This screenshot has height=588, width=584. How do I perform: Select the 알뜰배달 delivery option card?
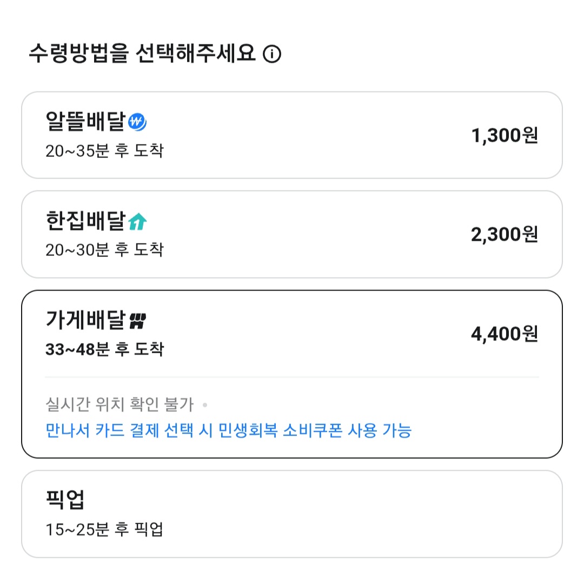(292, 135)
